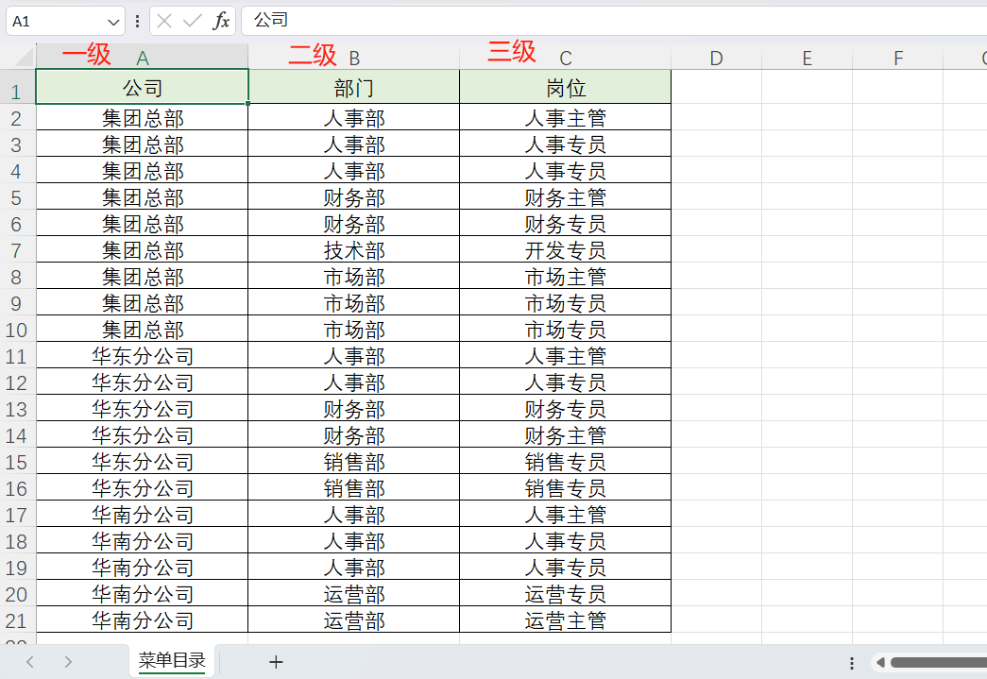
Task: Go to previous sheet using left arrow
Action: click(30, 662)
